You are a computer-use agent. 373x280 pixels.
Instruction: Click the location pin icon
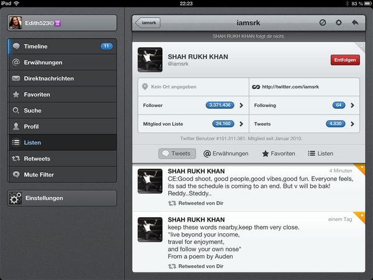click(145, 86)
